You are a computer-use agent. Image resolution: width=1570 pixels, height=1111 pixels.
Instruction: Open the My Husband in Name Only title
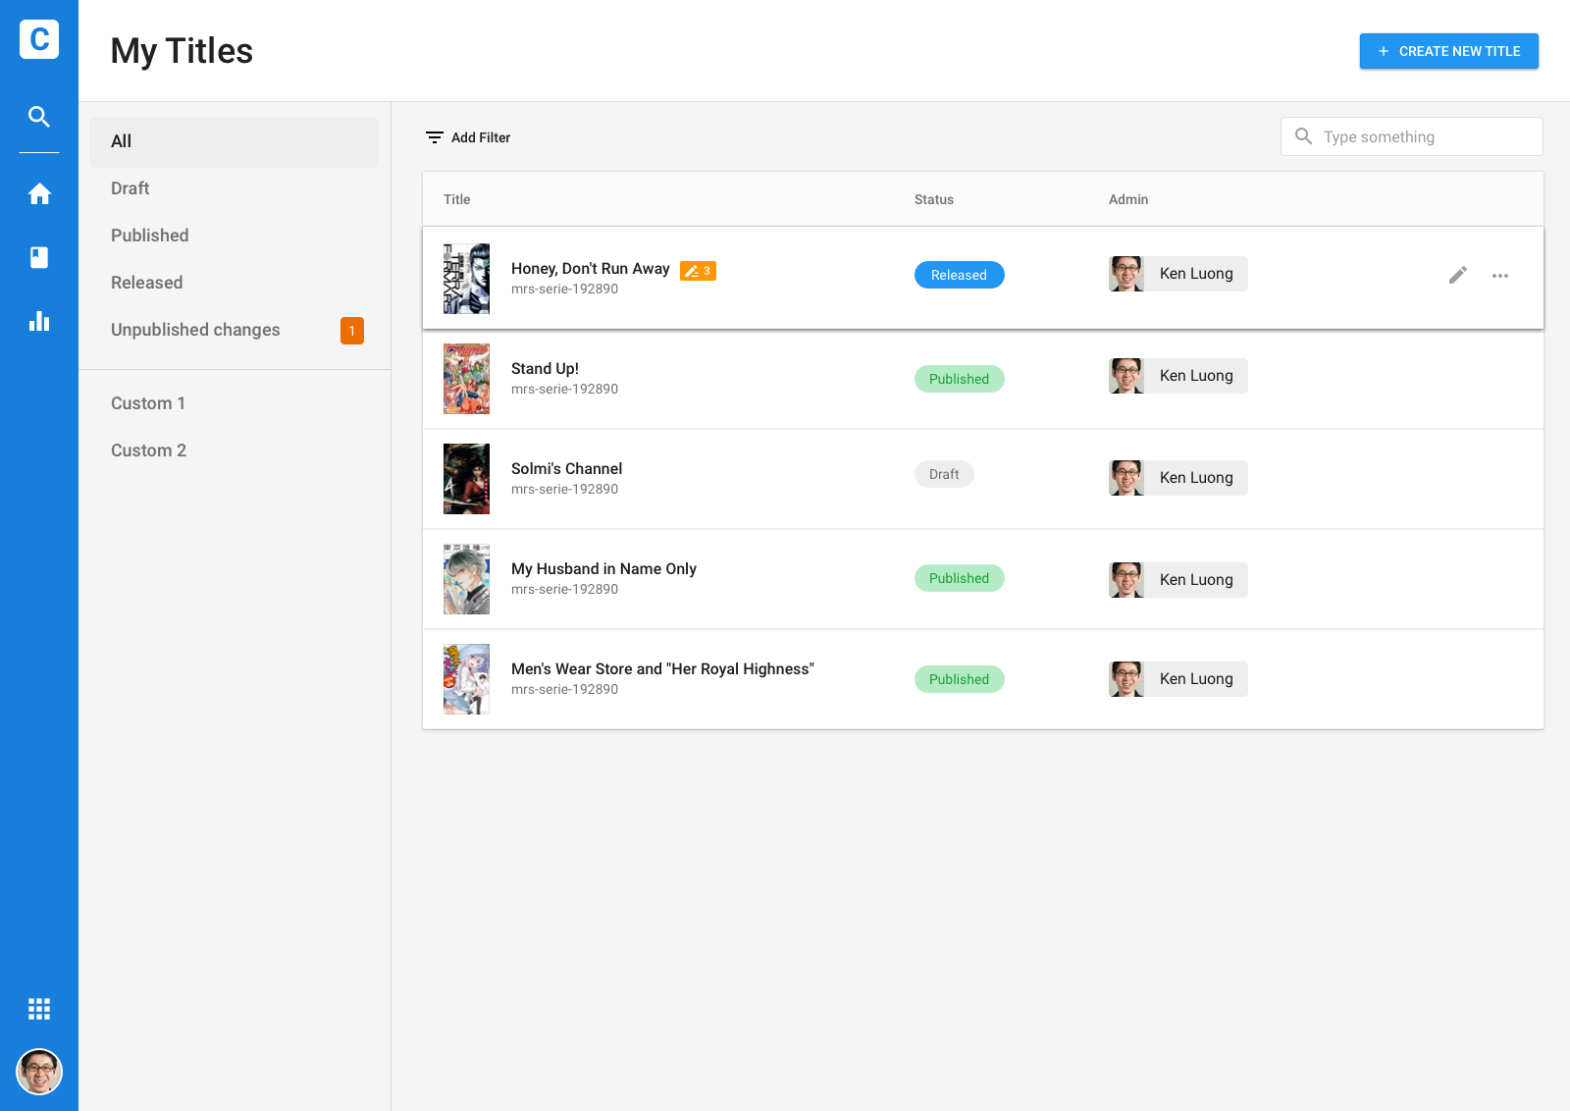603,569
